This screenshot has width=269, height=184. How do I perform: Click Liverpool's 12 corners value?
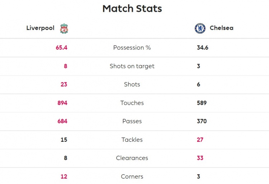(64, 176)
